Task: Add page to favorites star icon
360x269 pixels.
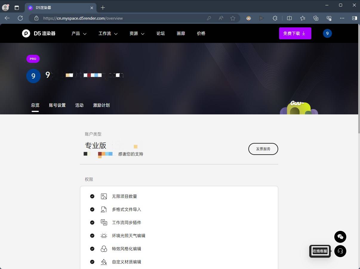Action: (233, 18)
